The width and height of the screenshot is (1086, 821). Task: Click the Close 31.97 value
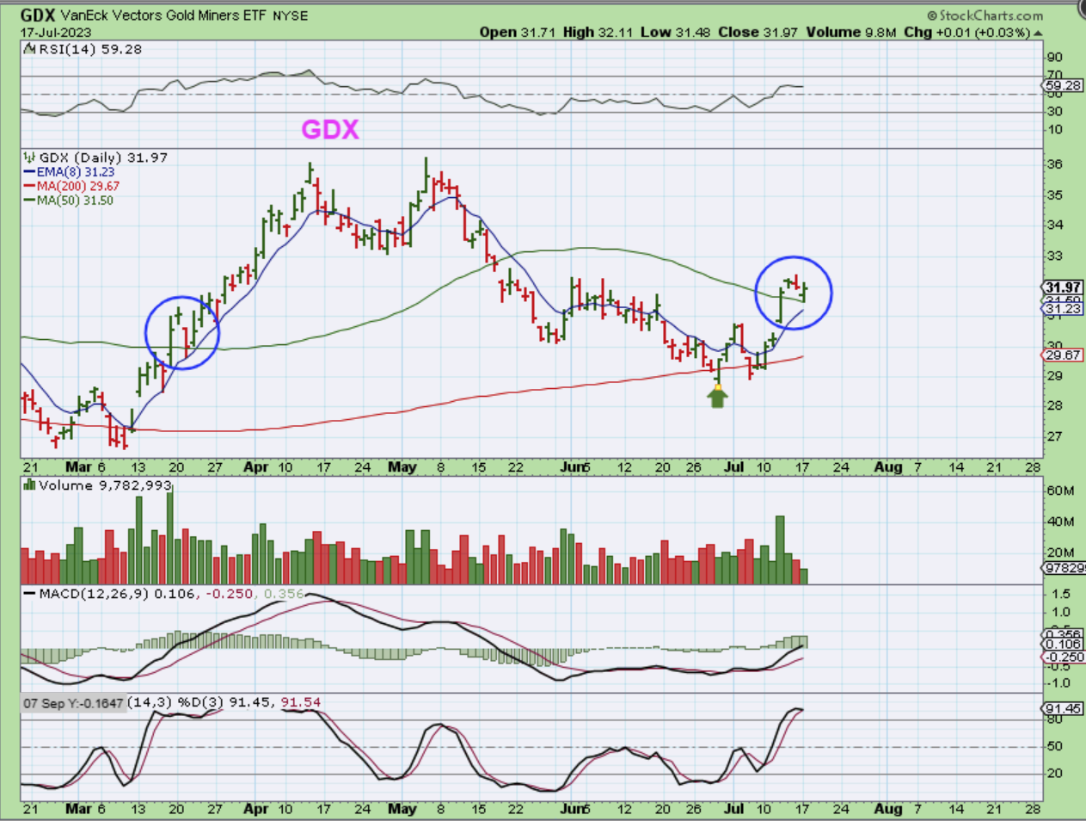[758, 32]
